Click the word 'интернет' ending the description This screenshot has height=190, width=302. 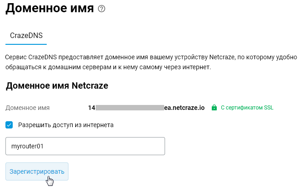[196, 67]
